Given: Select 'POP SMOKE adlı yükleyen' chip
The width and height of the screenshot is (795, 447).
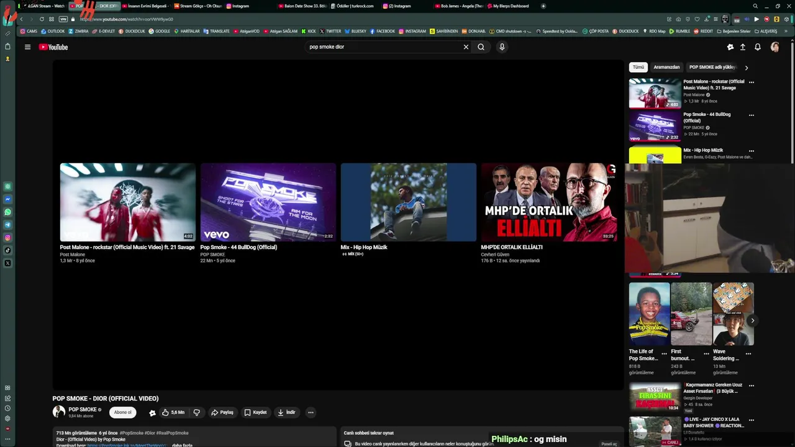Looking at the screenshot, I should point(712,67).
